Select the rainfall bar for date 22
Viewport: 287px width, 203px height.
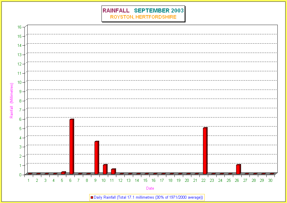205,151
